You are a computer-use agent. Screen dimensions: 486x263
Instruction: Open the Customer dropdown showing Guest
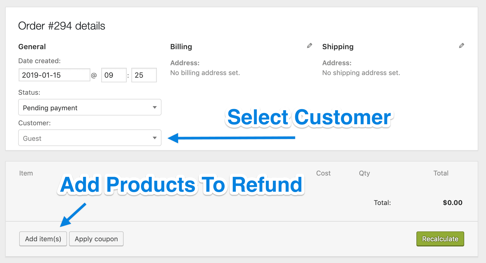click(90, 138)
